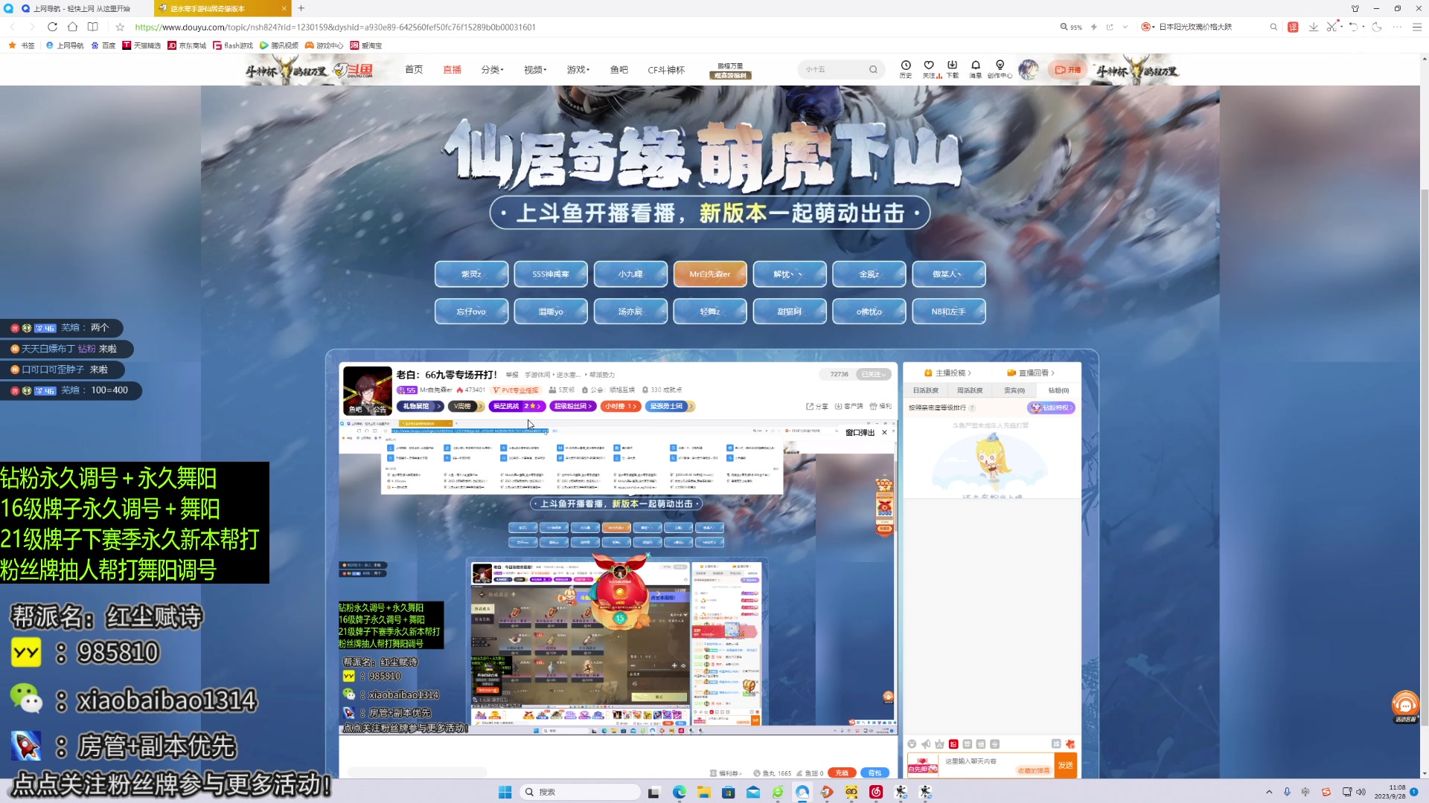Viewport: 1429px width, 803px height.
Task: Switch to the 贵宾(0) tab
Action: pos(1014,390)
